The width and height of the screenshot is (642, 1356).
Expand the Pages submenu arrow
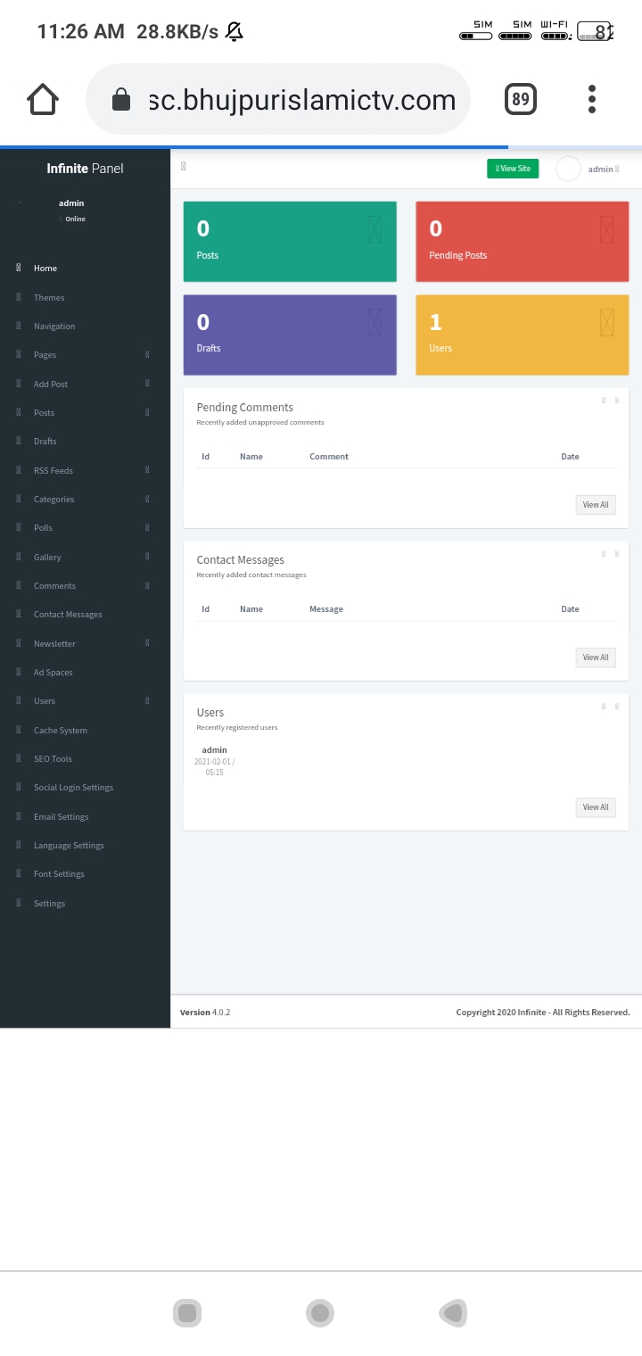[147, 355]
